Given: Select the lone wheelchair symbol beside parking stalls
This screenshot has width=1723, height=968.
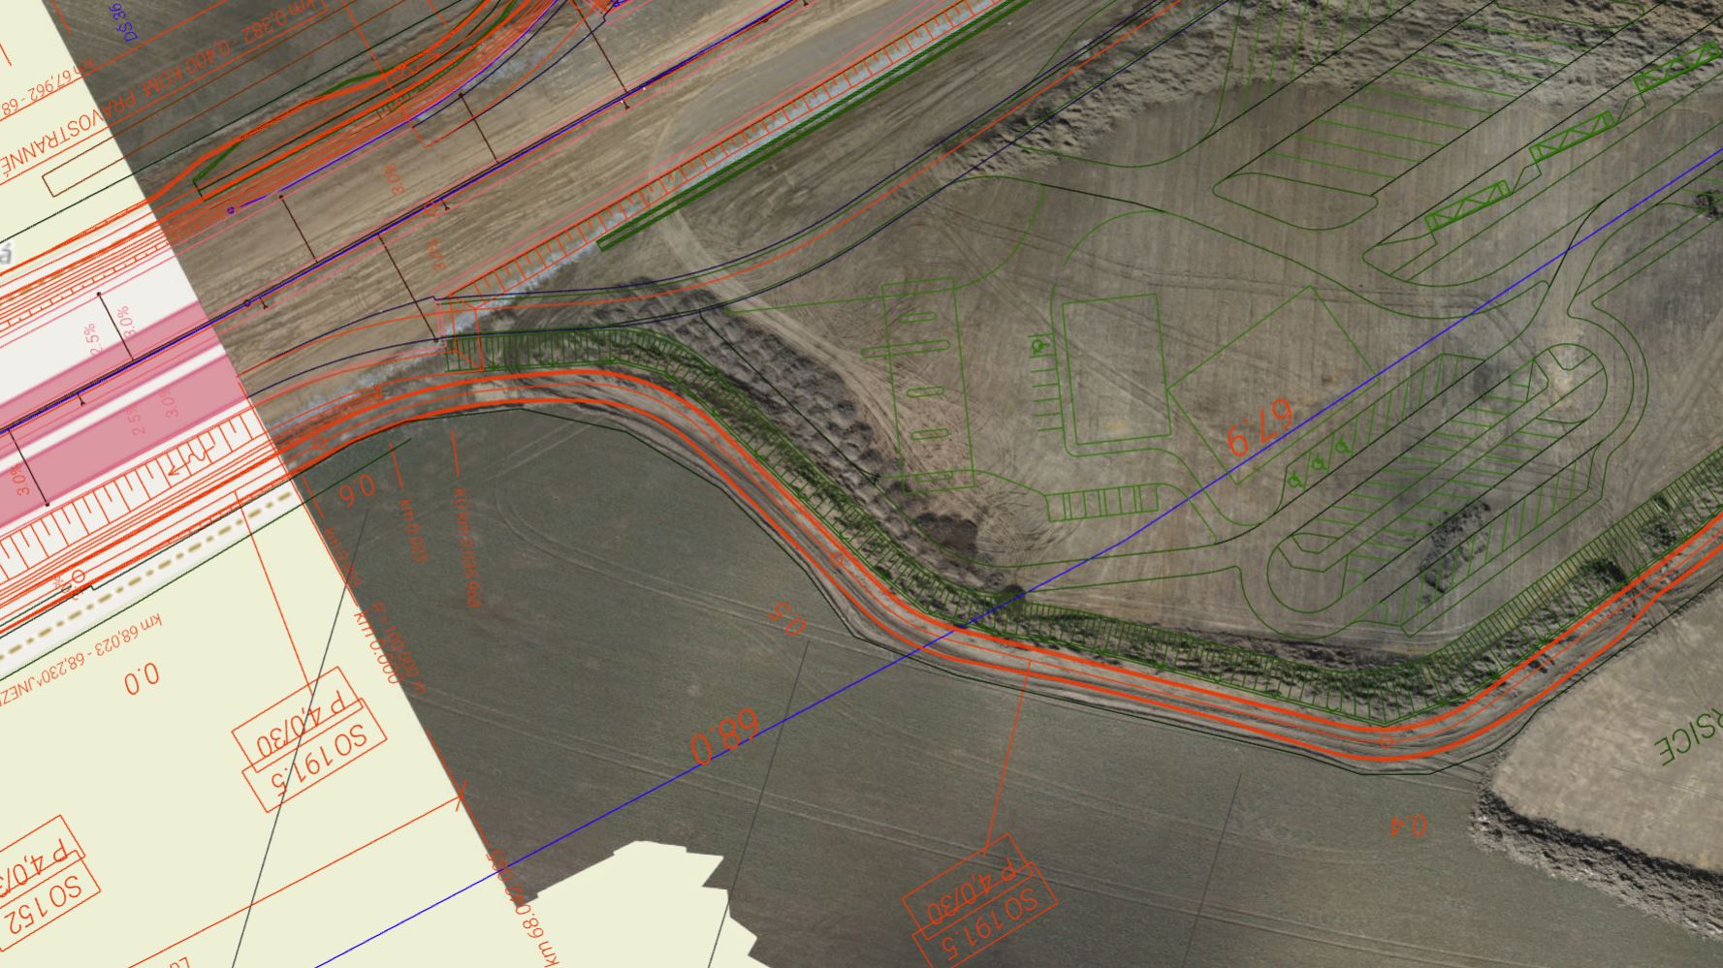Looking at the screenshot, I should 1038,344.
